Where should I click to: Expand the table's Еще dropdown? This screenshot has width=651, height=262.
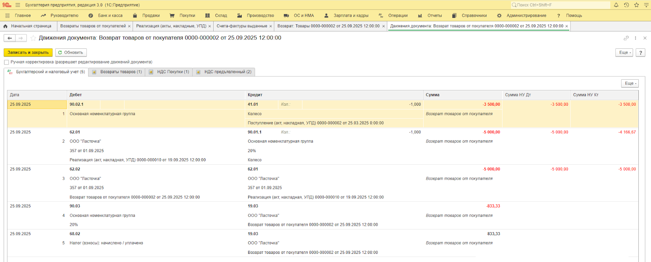click(630, 83)
